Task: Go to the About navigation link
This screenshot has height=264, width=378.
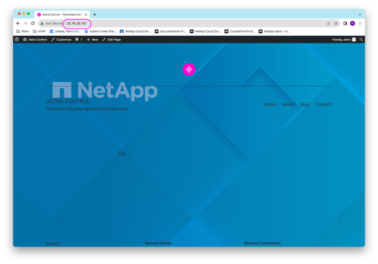Action: (x=288, y=104)
